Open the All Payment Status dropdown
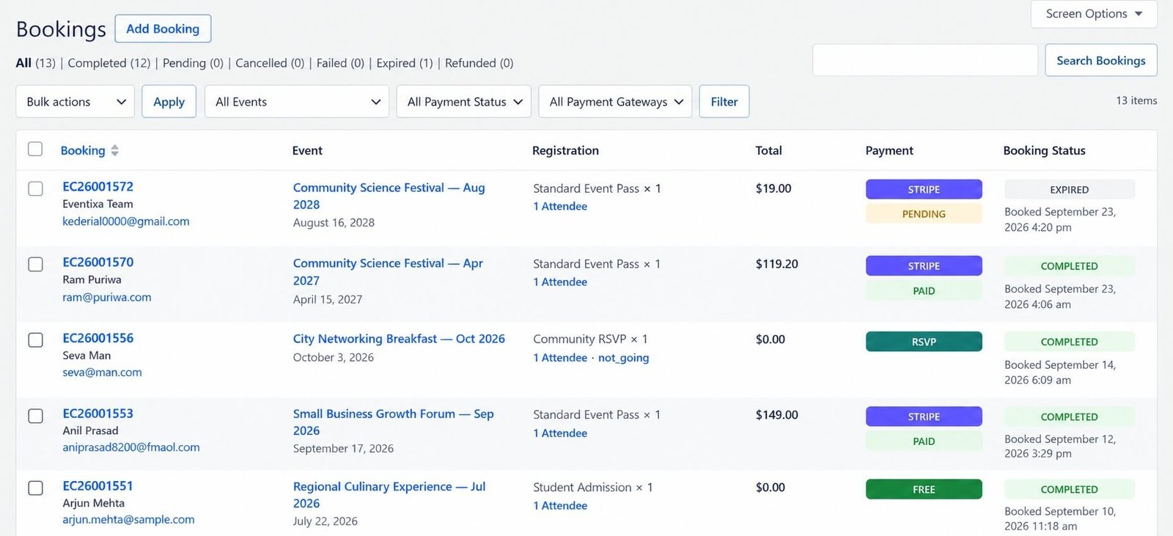This screenshot has height=536, width=1173. point(464,101)
